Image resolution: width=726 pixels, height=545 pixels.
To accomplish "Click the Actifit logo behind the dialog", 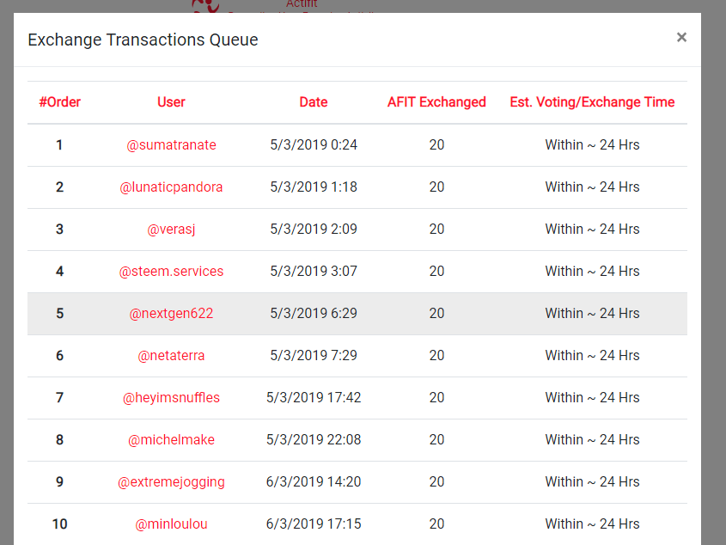I will [x=206, y=6].
